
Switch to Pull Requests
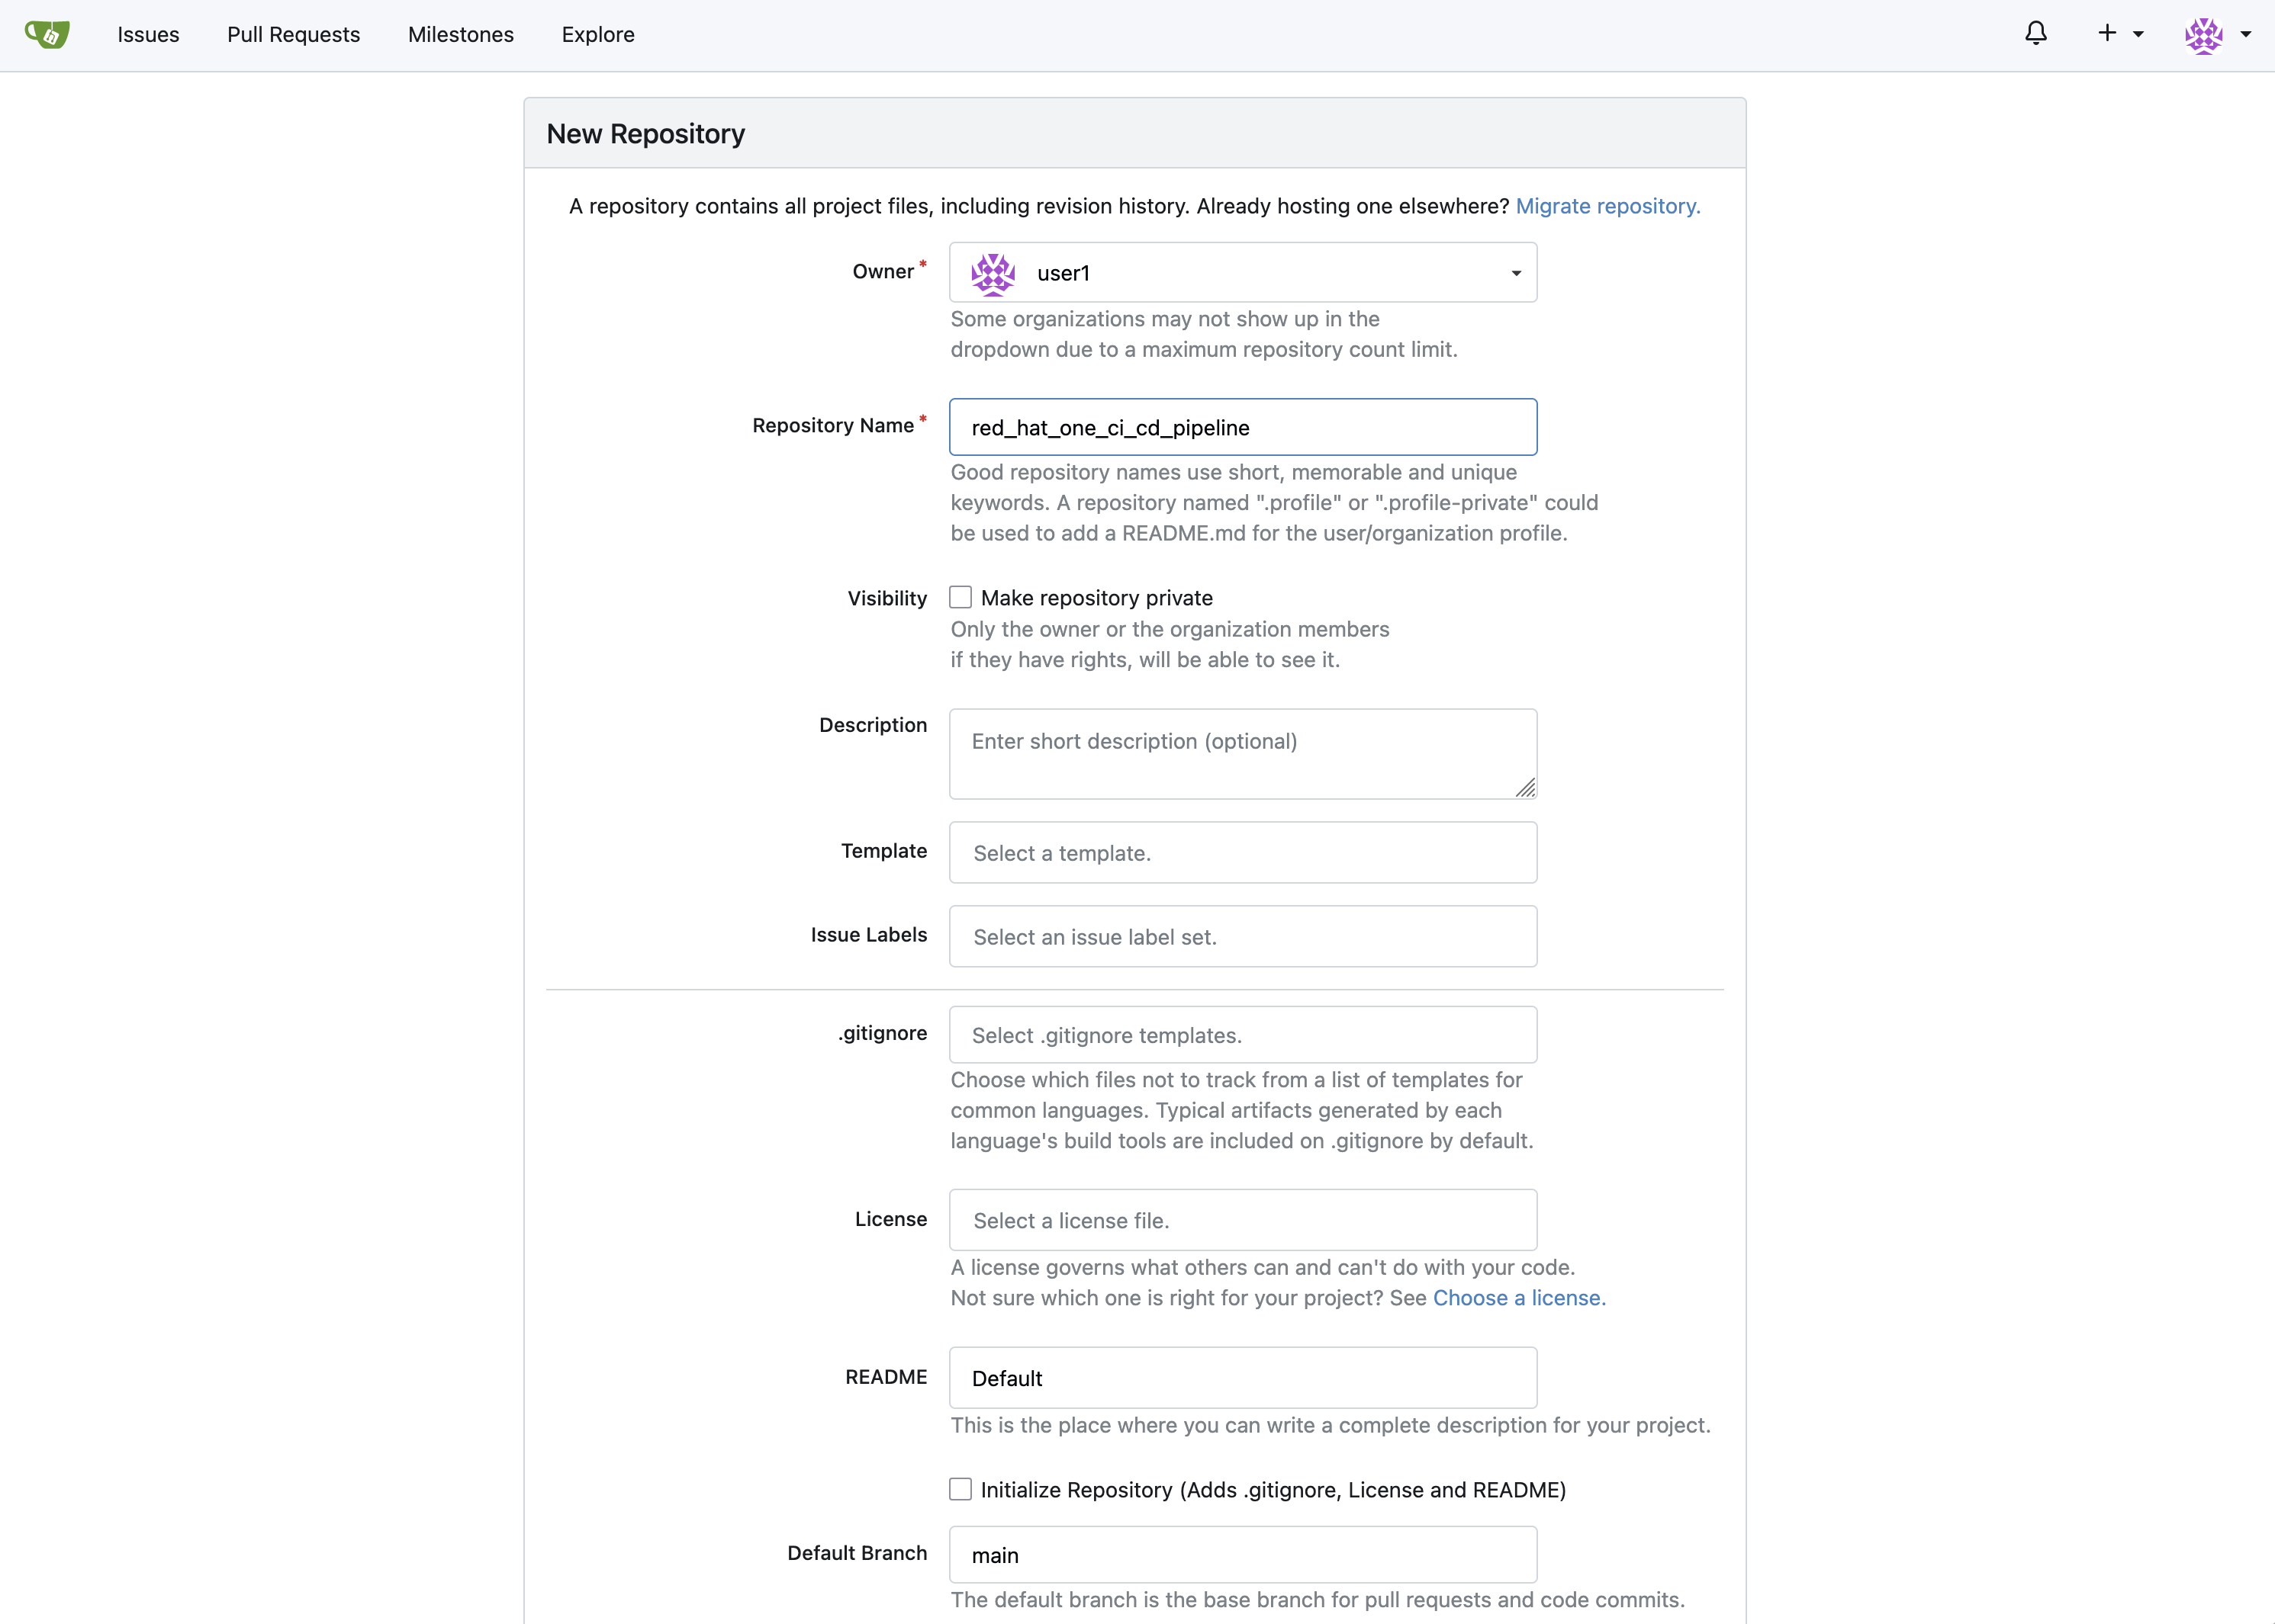click(x=293, y=34)
